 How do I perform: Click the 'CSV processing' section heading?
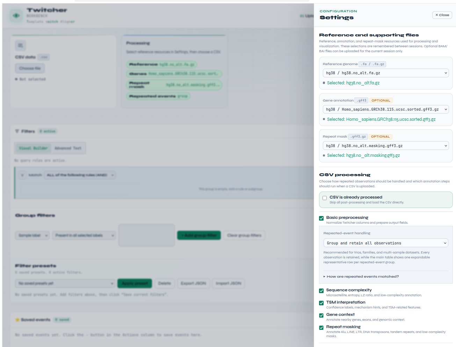345,175
